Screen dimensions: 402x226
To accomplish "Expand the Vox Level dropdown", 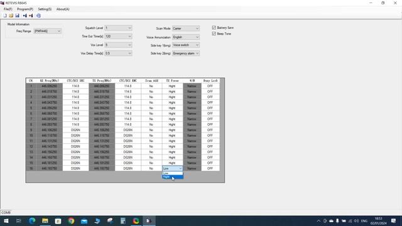I will pyautogui.click(x=118, y=45).
